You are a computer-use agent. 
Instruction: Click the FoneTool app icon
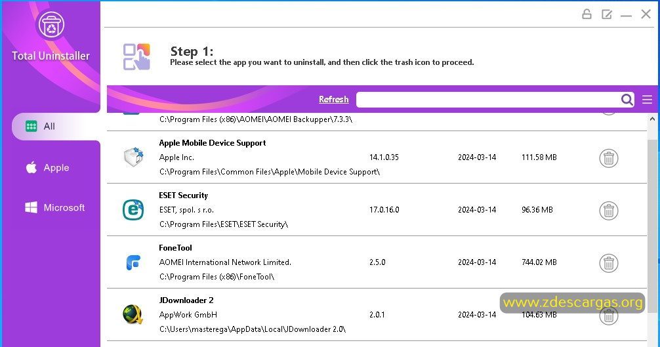(133, 262)
